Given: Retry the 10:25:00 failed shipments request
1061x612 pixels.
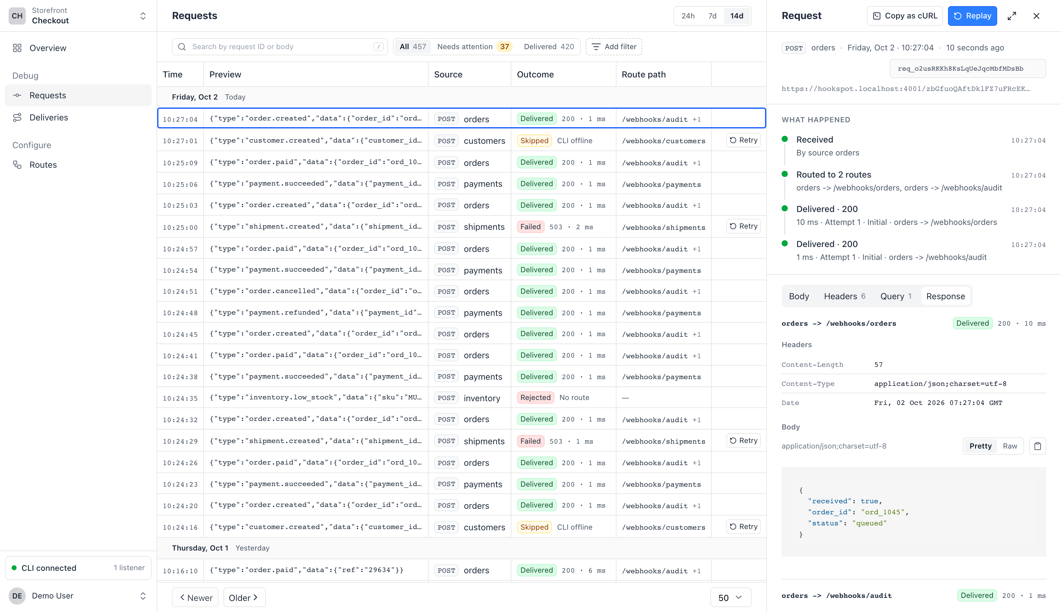Looking at the screenshot, I should (x=743, y=226).
